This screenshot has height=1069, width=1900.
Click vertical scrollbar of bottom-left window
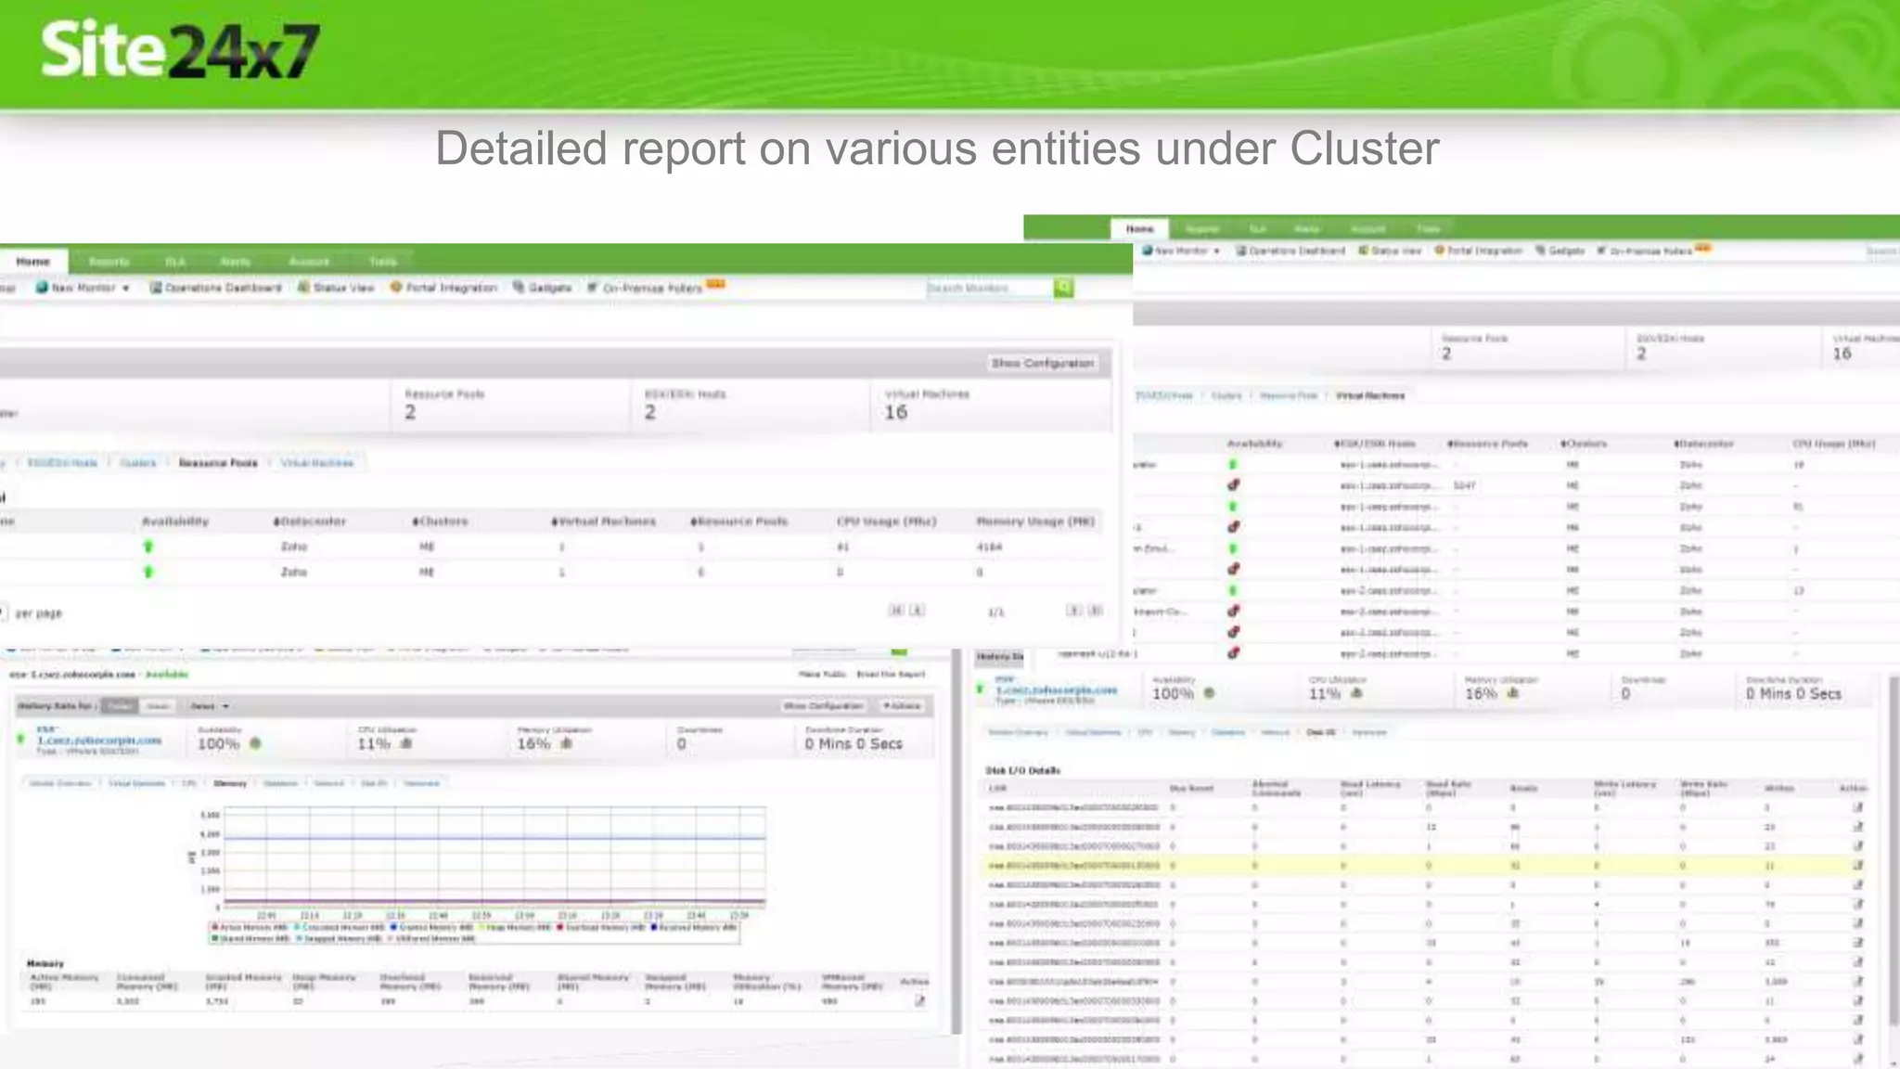(x=956, y=843)
